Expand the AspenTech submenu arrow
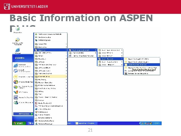This screenshot has width=181, height=136. click(66, 50)
